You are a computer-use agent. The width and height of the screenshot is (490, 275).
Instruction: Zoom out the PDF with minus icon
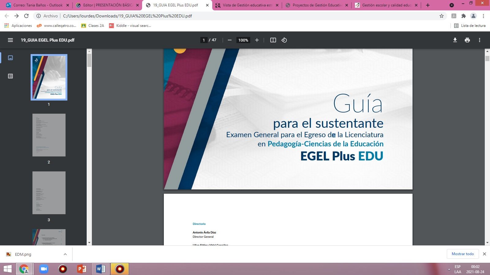click(x=229, y=40)
